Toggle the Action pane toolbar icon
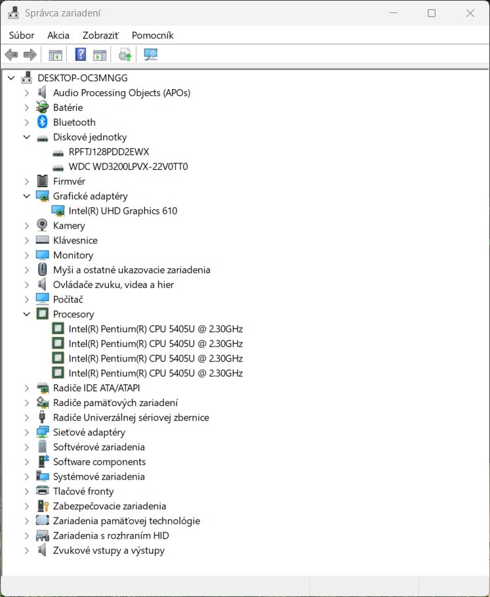Image resolution: width=490 pixels, height=597 pixels. pos(100,55)
